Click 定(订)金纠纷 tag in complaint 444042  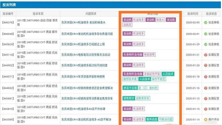(x=148, y=88)
